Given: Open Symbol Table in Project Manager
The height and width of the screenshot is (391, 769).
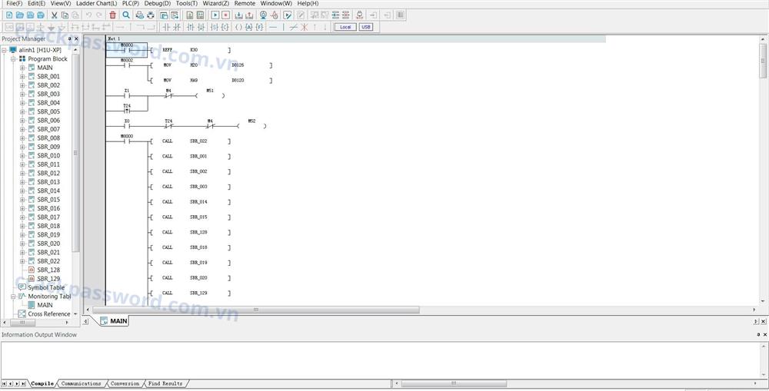Looking at the screenshot, I should pyautogui.click(x=46, y=288).
